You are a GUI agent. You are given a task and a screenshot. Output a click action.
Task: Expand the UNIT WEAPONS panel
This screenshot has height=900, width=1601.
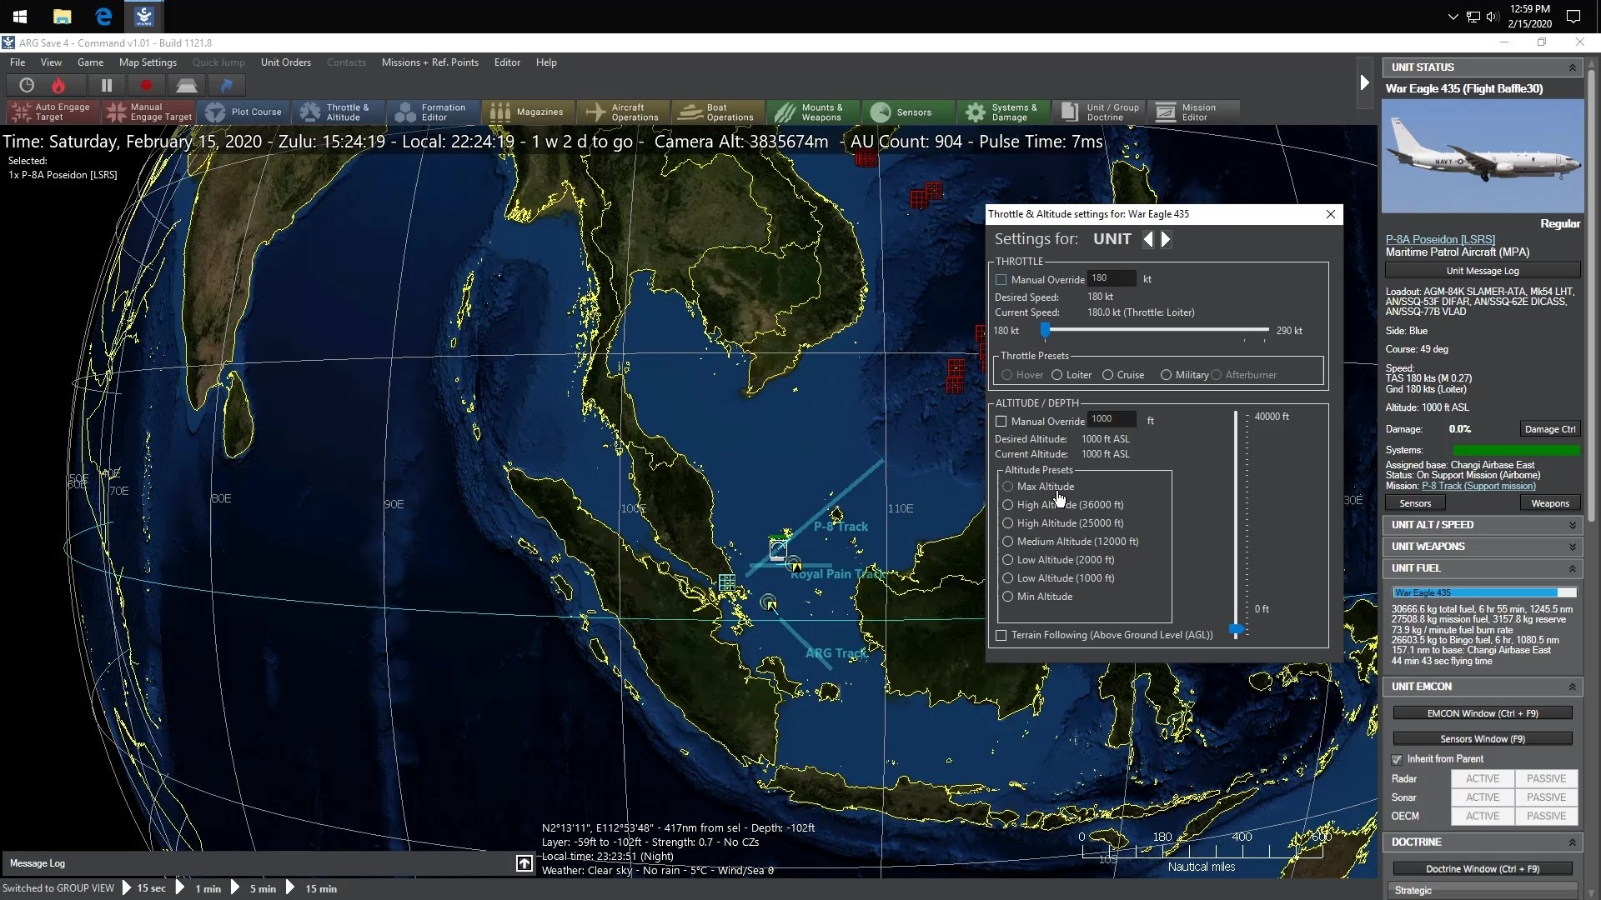(x=1573, y=547)
